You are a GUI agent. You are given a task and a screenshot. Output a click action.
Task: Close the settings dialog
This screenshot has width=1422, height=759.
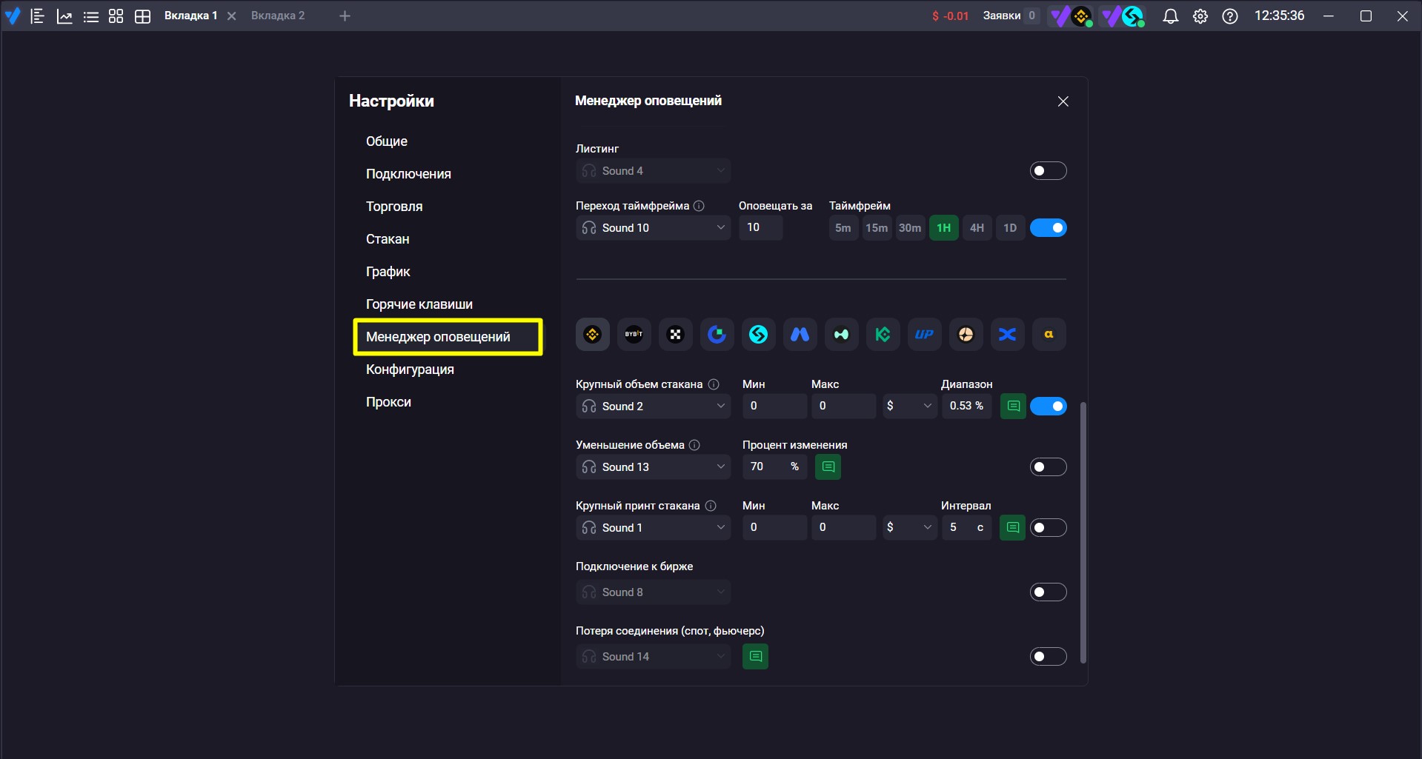click(x=1063, y=101)
